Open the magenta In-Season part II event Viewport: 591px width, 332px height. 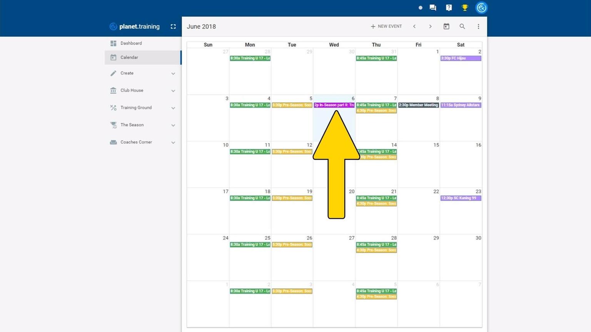[334, 105]
